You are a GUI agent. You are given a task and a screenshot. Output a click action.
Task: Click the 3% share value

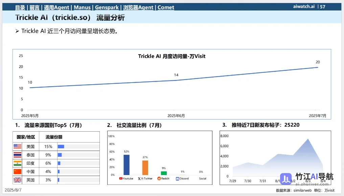[x=48, y=180]
